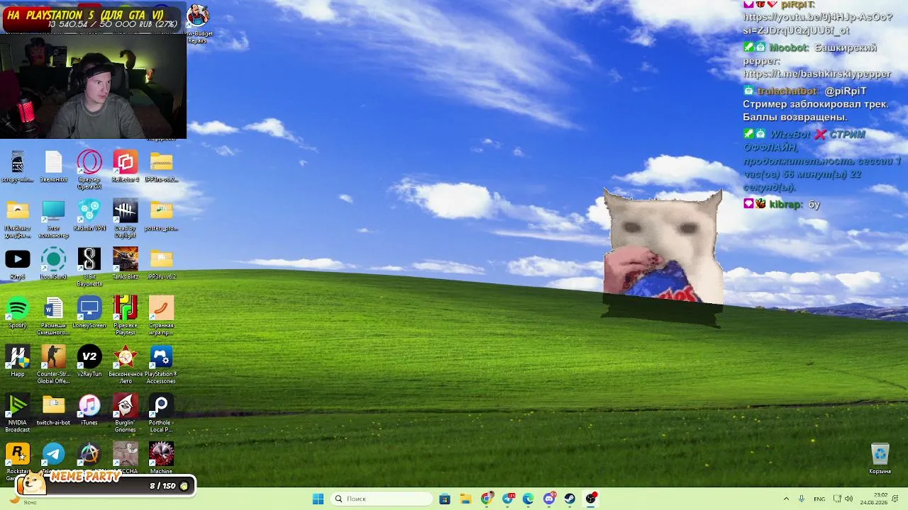This screenshot has width=908, height=510.
Task: Open the Pipes.exe Playtest shortcut
Action: coord(126,315)
